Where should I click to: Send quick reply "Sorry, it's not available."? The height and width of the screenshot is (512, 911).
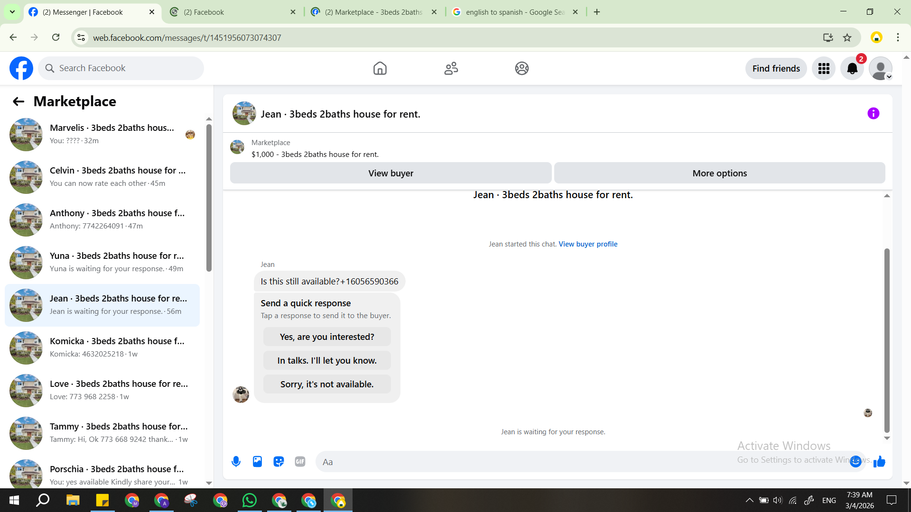click(x=327, y=384)
